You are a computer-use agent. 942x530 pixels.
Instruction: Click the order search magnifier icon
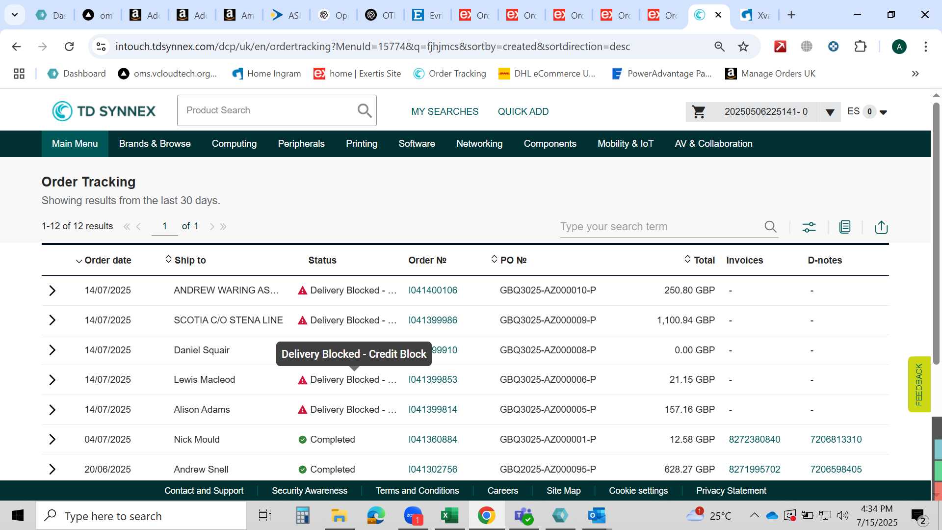click(770, 227)
